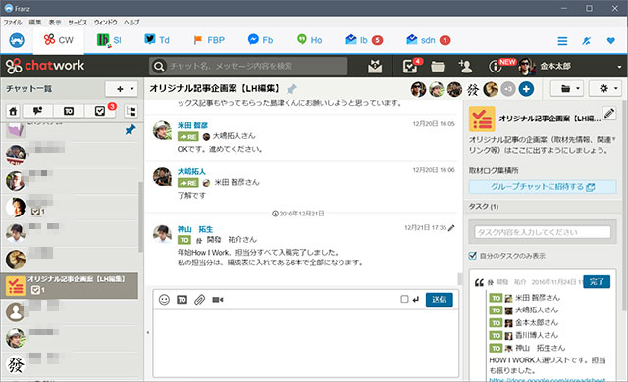Click the 送信 send button

(439, 300)
